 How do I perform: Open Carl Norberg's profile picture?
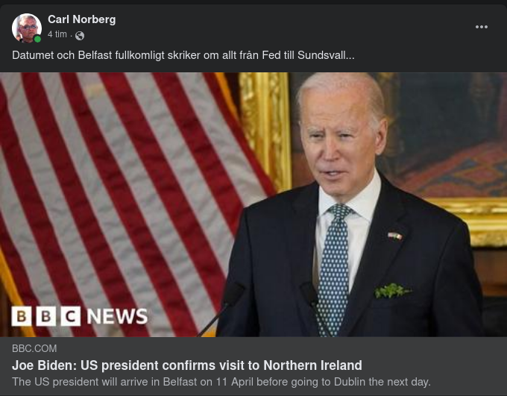click(27, 28)
